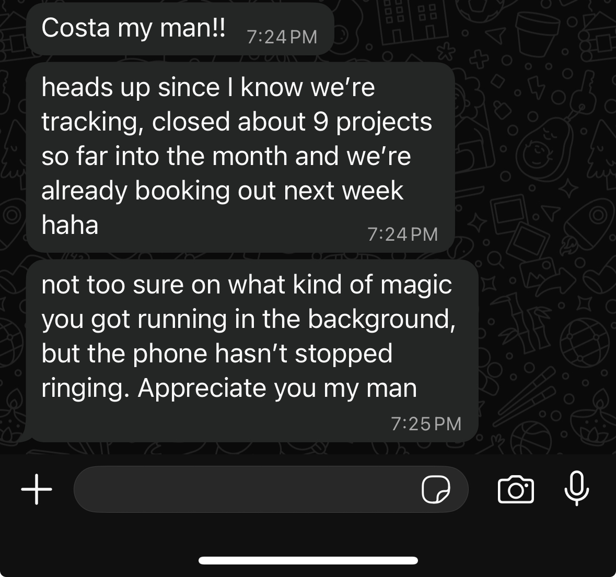Tap the 7:24 PM timestamp beside "haha"
The height and width of the screenshot is (577, 616).
click(402, 235)
